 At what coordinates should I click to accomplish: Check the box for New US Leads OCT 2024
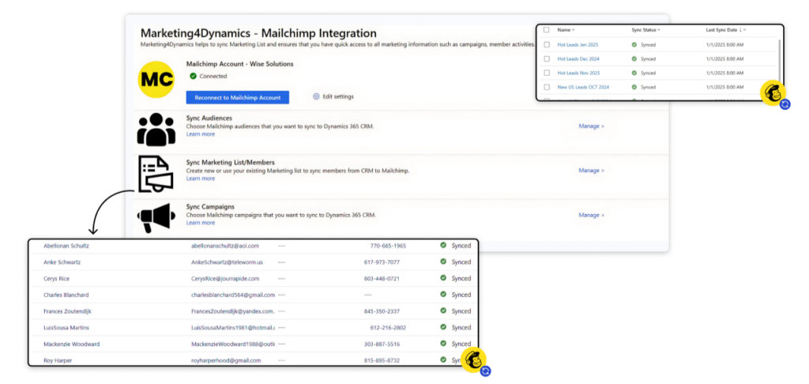click(547, 87)
